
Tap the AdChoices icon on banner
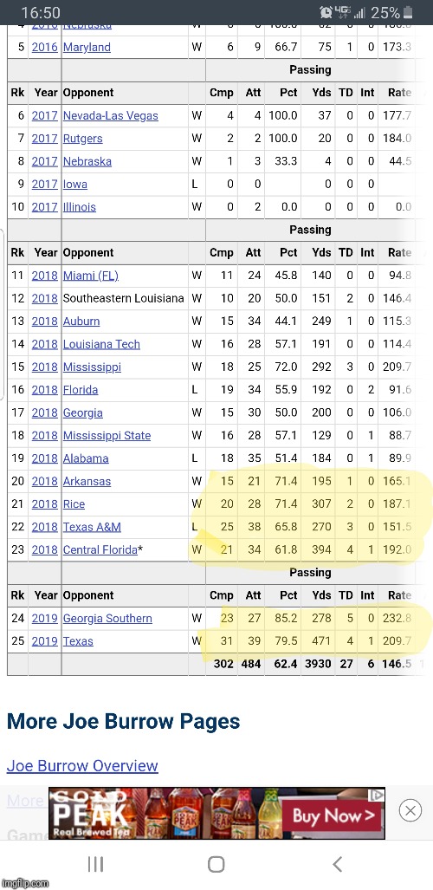(x=378, y=796)
